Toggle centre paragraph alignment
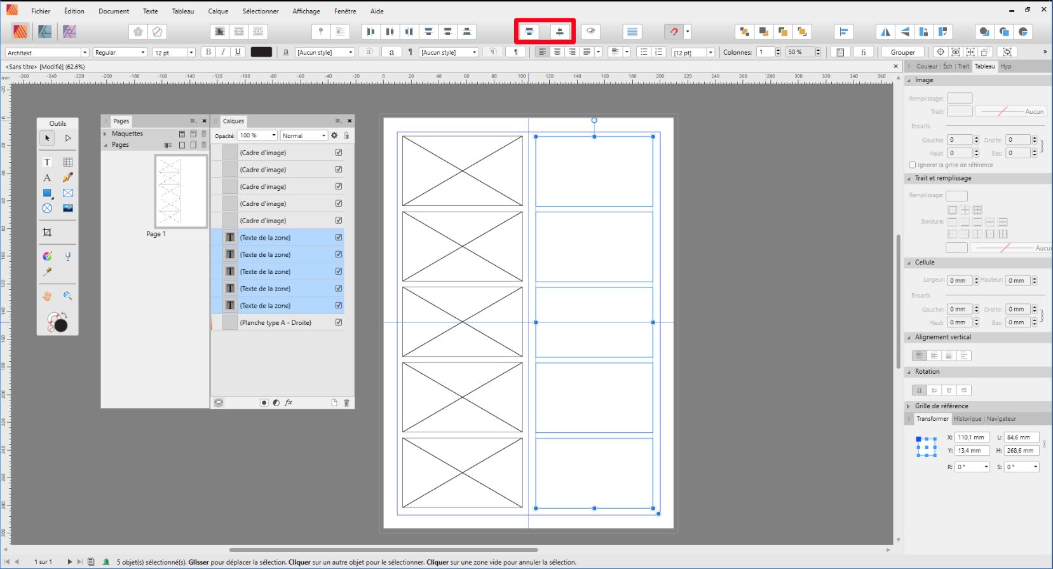The width and height of the screenshot is (1053, 569). coord(557,52)
